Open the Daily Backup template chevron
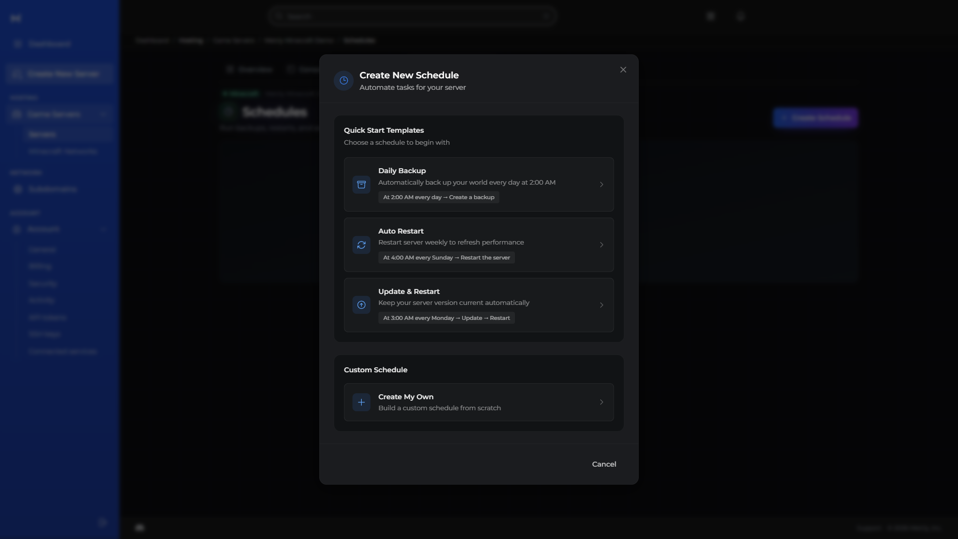The height and width of the screenshot is (539, 958). coord(601,185)
